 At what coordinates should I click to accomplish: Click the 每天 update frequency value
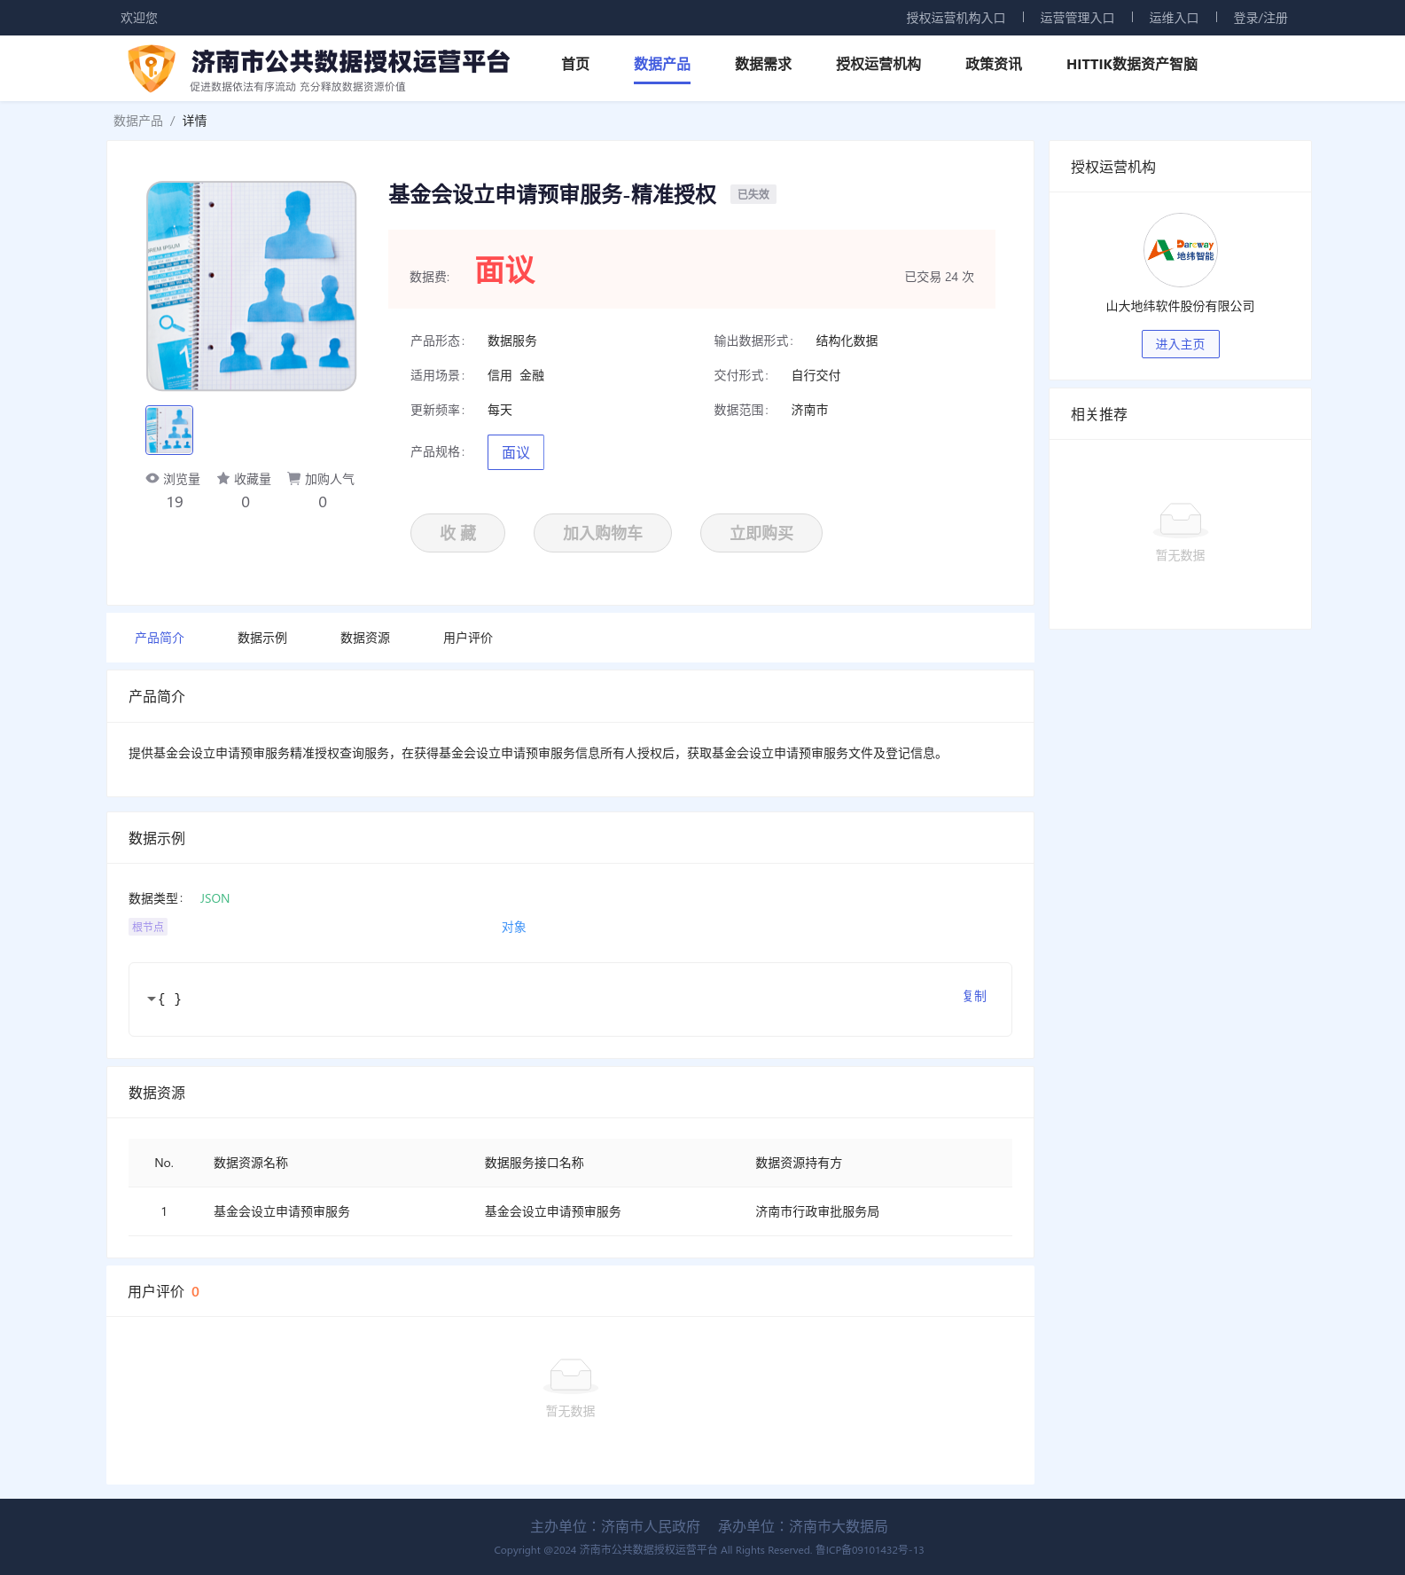(x=500, y=410)
